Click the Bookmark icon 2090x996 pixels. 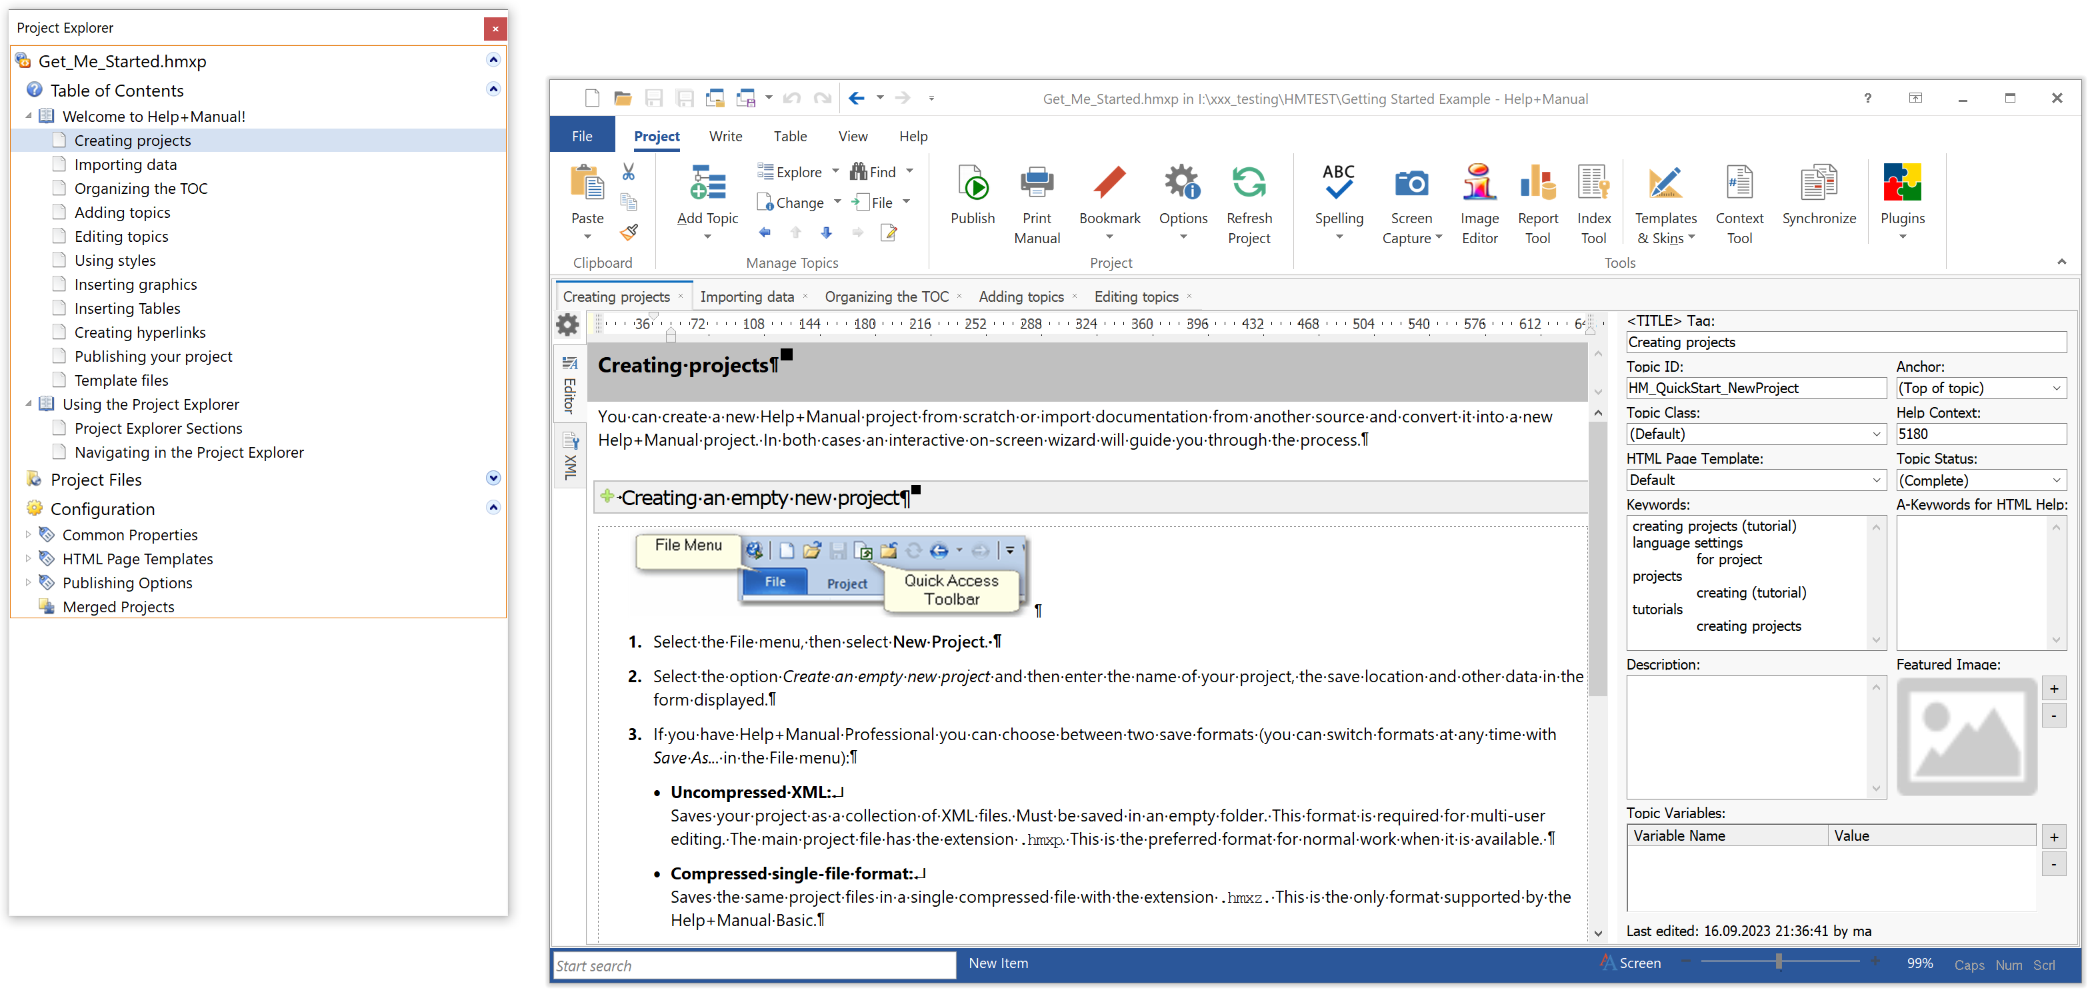coord(1109,183)
